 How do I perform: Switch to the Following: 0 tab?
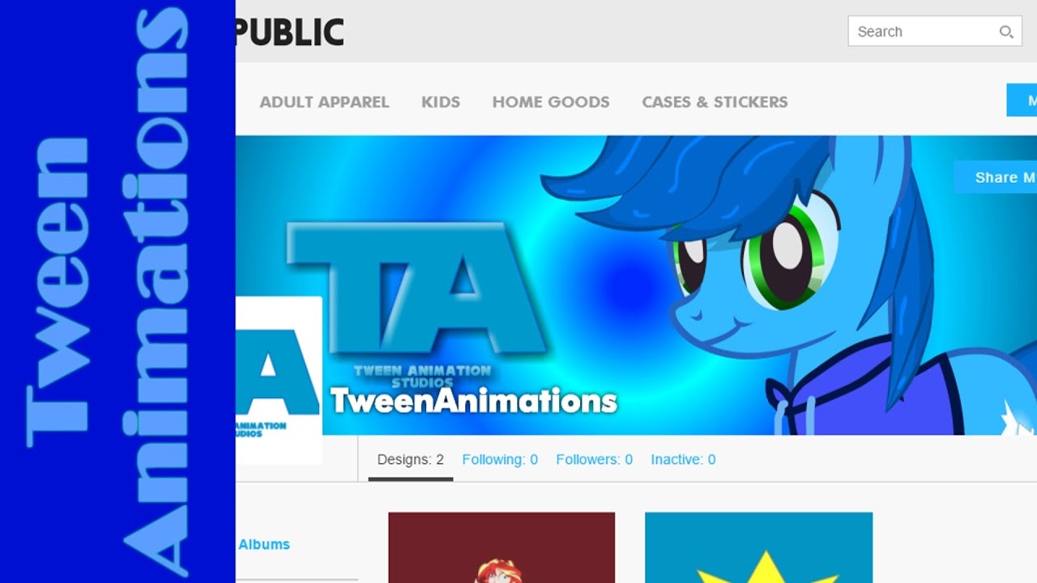click(500, 460)
